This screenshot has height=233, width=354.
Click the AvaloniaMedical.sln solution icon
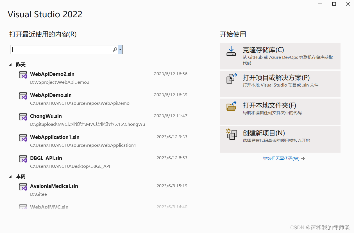click(x=23, y=187)
